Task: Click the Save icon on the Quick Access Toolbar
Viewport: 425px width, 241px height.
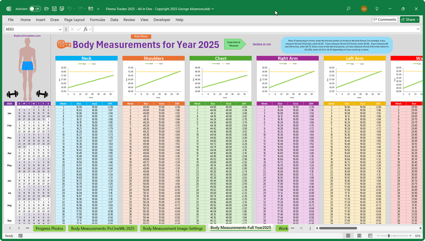Action: pyautogui.click(x=54, y=8)
